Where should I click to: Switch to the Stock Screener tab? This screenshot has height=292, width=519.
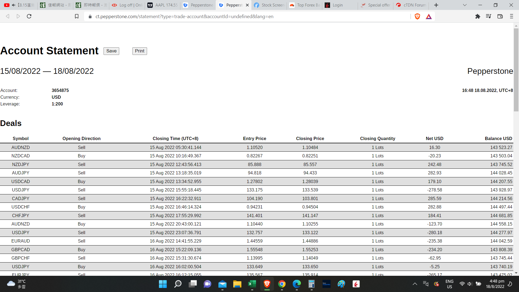(269, 5)
